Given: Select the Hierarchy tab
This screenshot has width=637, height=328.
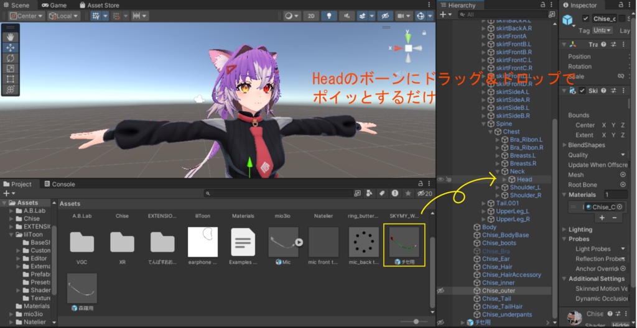Looking at the screenshot, I should 457,5.
